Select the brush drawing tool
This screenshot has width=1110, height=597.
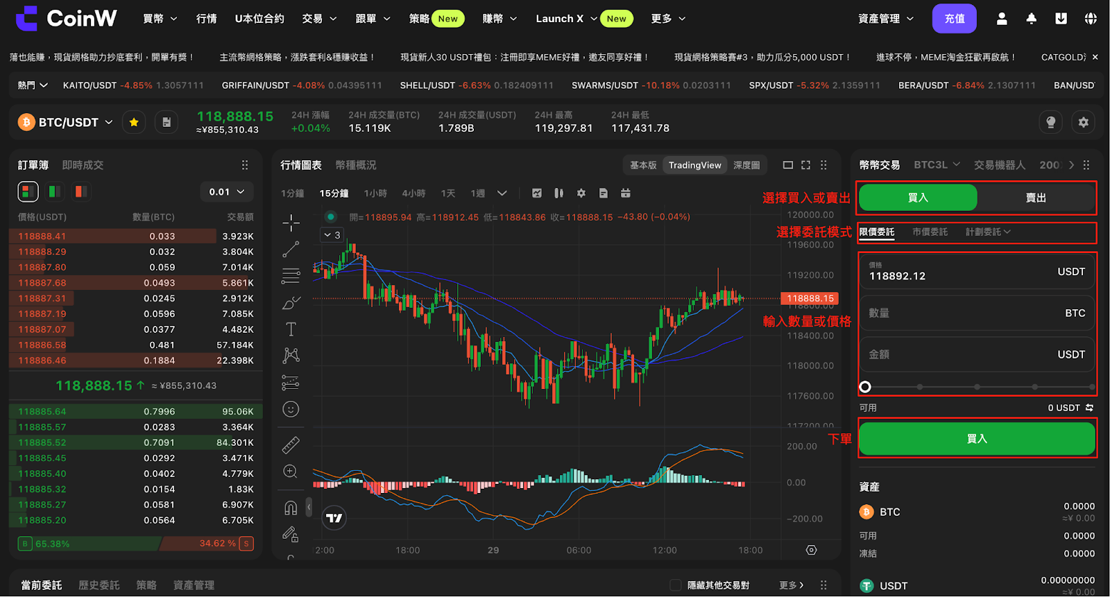click(291, 303)
